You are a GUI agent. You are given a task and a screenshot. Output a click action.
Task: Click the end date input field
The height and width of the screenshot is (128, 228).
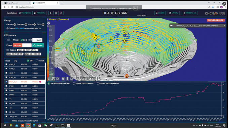point(33,54)
